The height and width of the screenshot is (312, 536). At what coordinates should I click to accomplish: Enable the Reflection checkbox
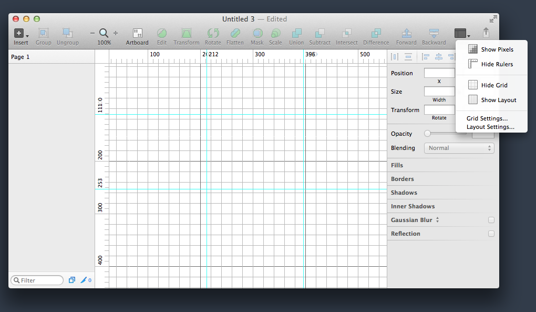click(491, 233)
